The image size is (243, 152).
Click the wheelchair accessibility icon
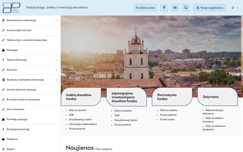pyautogui.click(x=198, y=7)
